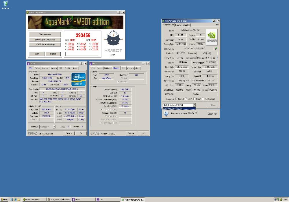Click the AquaMark3 HWBOT edition banner
This screenshot has width=289, height=202.
click(x=75, y=22)
